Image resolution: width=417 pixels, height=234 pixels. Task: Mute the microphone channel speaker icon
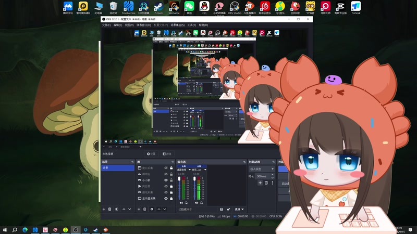click(197, 203)
